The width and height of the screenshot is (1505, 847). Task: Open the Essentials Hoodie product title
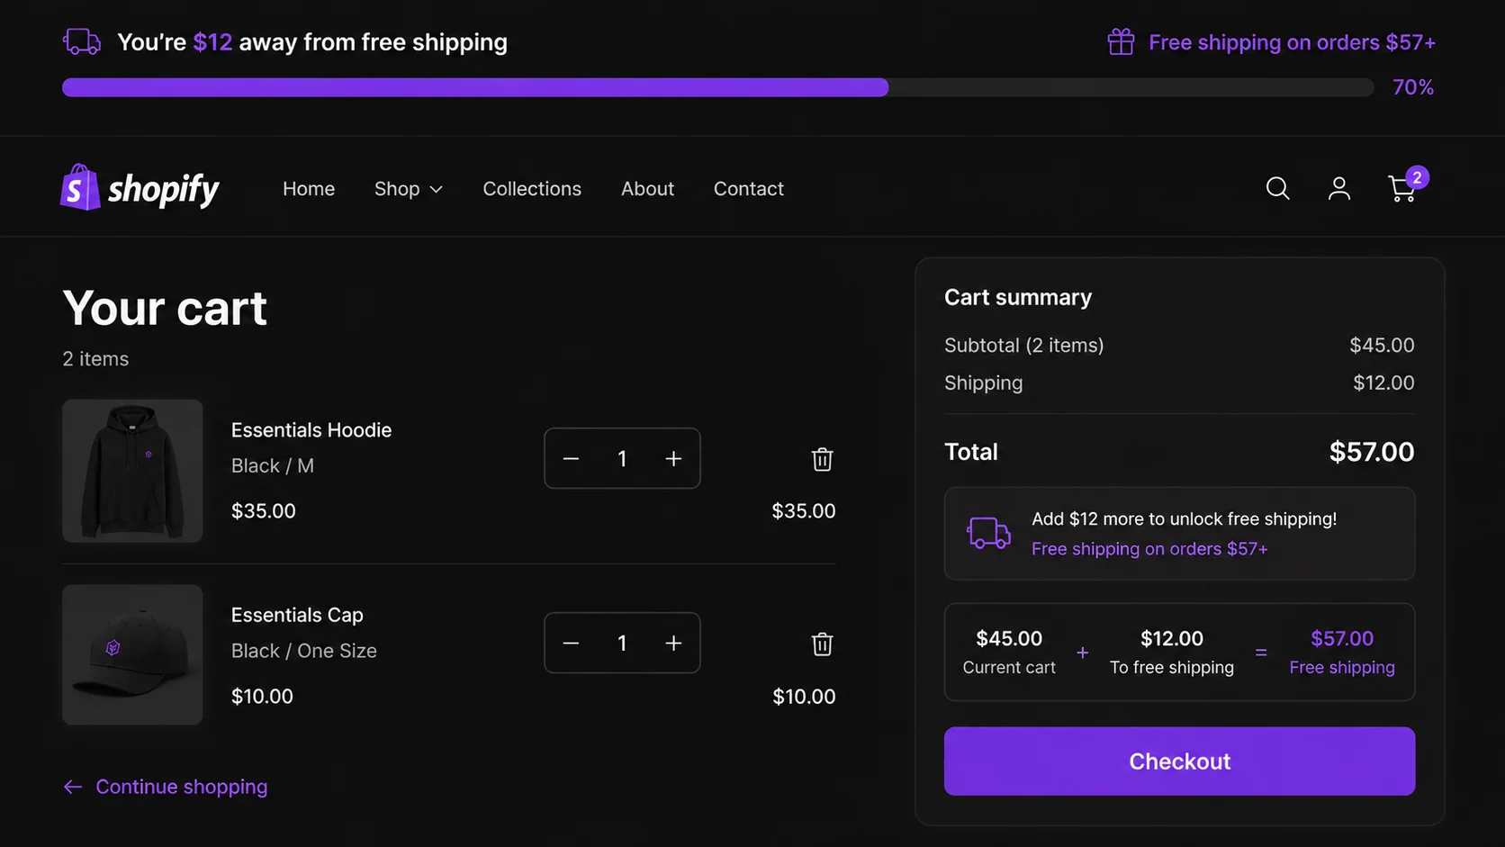[x=311, y=430]
